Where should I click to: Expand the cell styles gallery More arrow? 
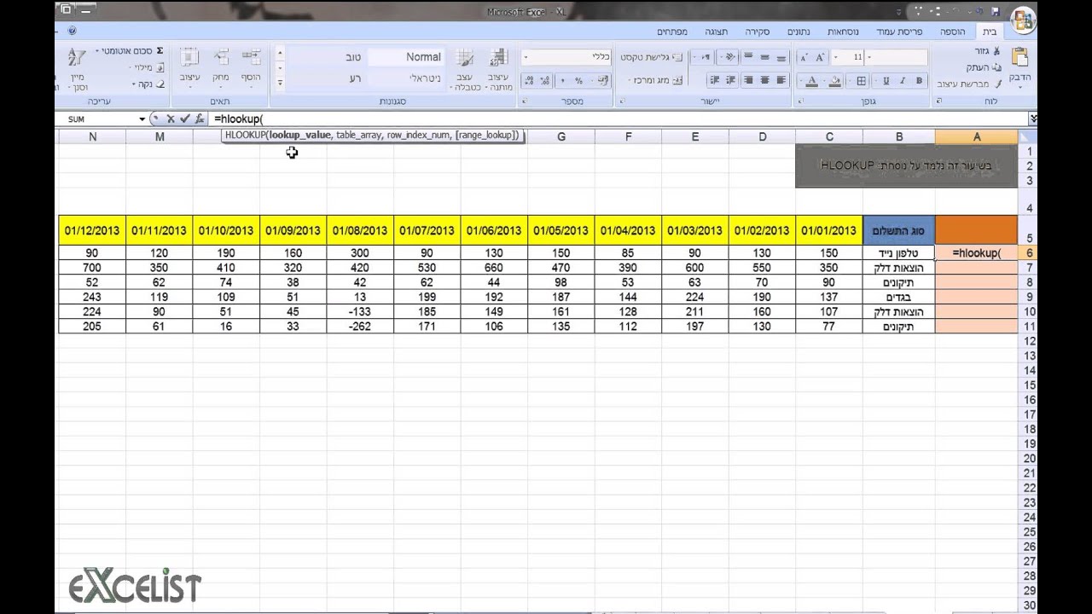tap(279, 84)
